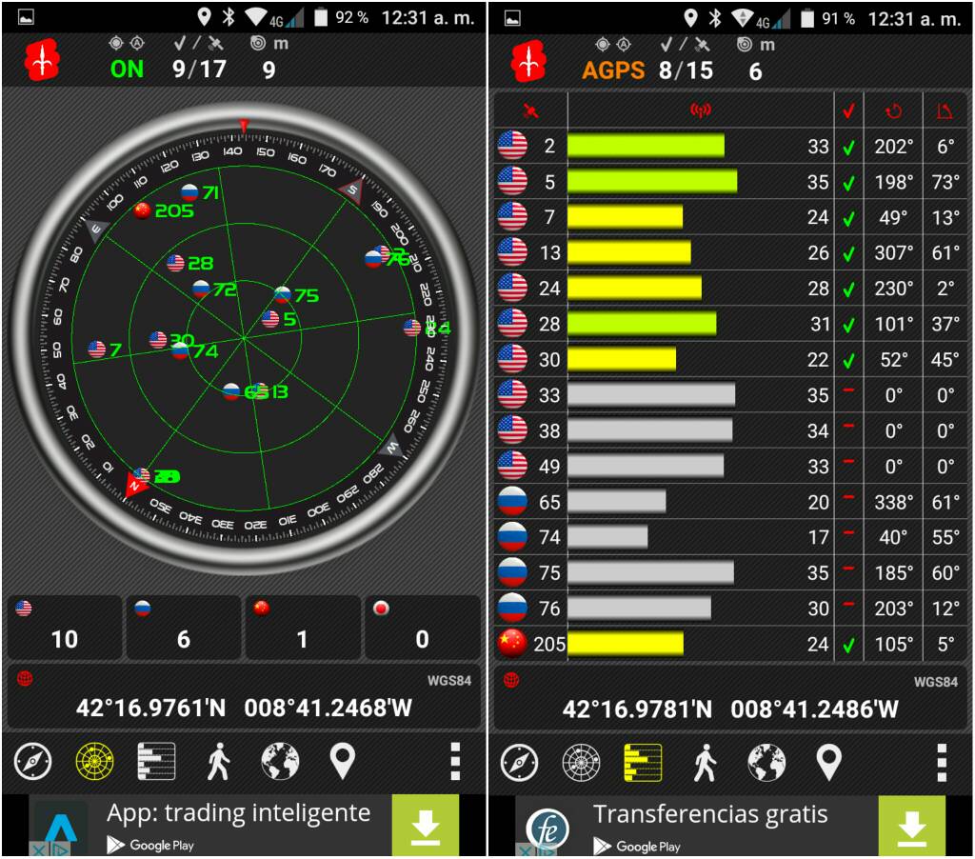Open world map tab in left screen
This screenshot has width=975, height=859.
click(280, 761)
